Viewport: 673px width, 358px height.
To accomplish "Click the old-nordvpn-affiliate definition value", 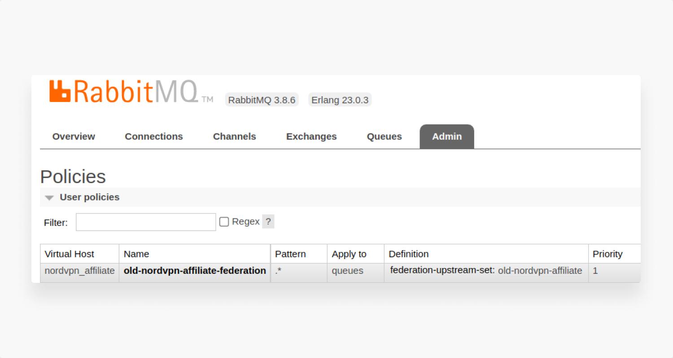I will 540,271.
